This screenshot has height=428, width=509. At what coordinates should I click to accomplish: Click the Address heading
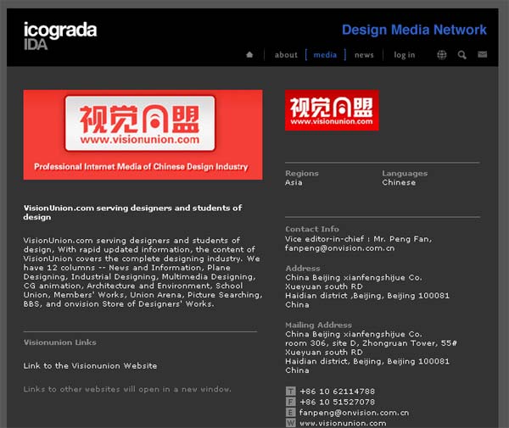(x=303, y=269)
